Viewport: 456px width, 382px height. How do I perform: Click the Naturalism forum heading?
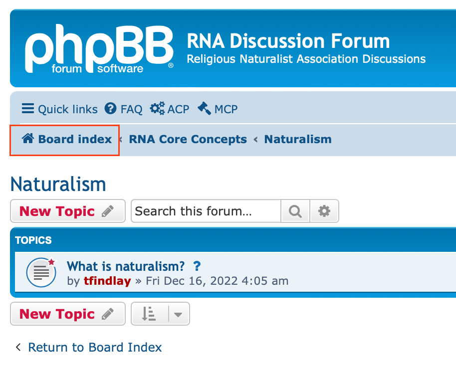pyautogui.click(x=58, y=184)
